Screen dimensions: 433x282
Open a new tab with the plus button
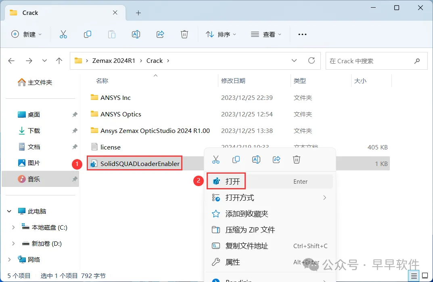click(138, 13)
